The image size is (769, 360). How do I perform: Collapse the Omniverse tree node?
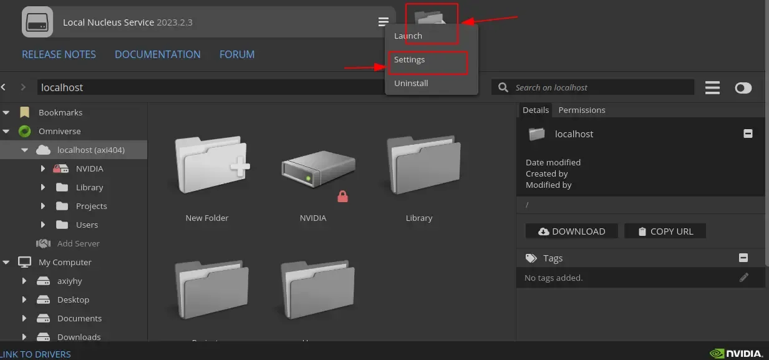pyautogui.click(x=6, y=131)
